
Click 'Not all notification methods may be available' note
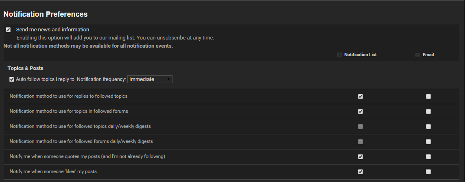pyautogui.click(x=88, y=46)
